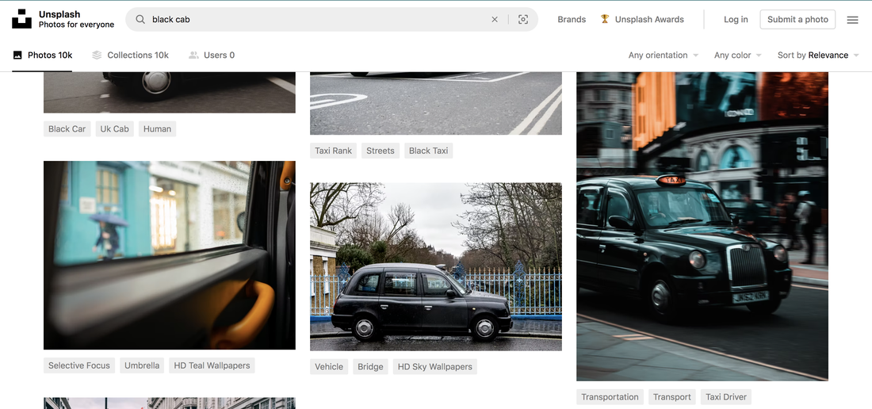The image size is (872, 409).
Task: Select the Transport tag
Action: 671,397
